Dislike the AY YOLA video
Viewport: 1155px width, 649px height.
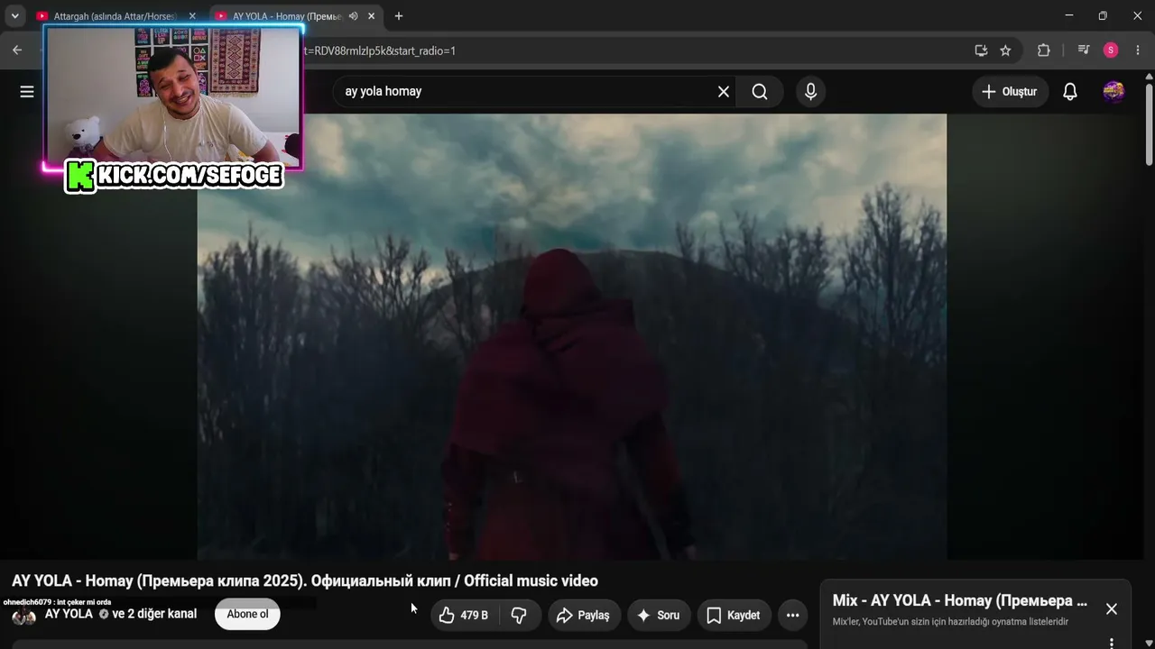coord(519,615)
